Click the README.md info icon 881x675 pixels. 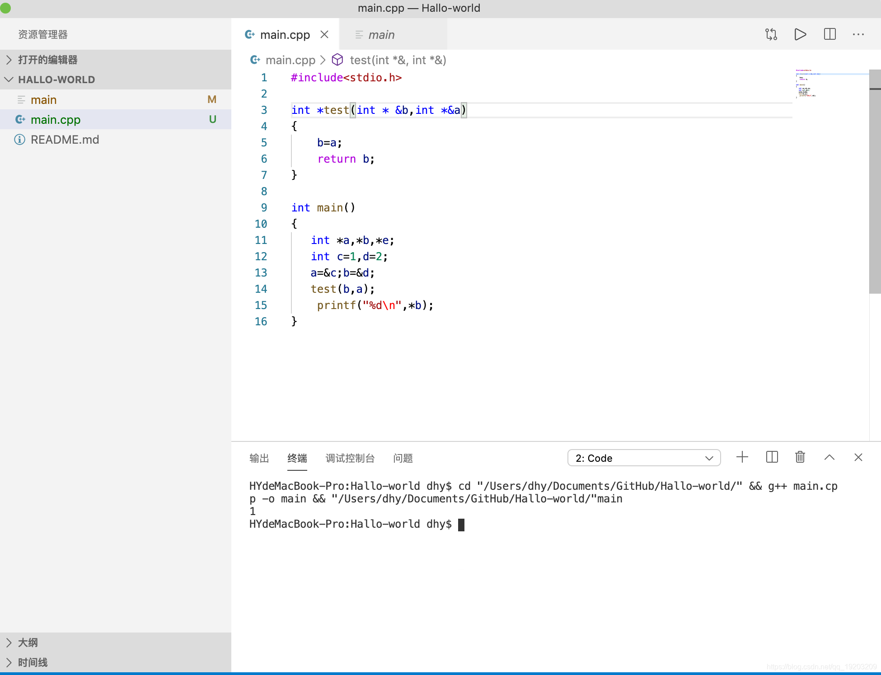(20, 140)
